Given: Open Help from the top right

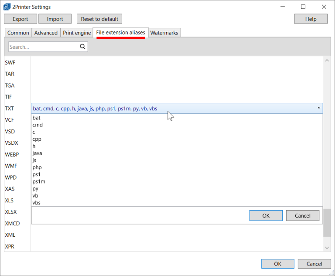Looking at the screenshot, I should tap(311, 19).
